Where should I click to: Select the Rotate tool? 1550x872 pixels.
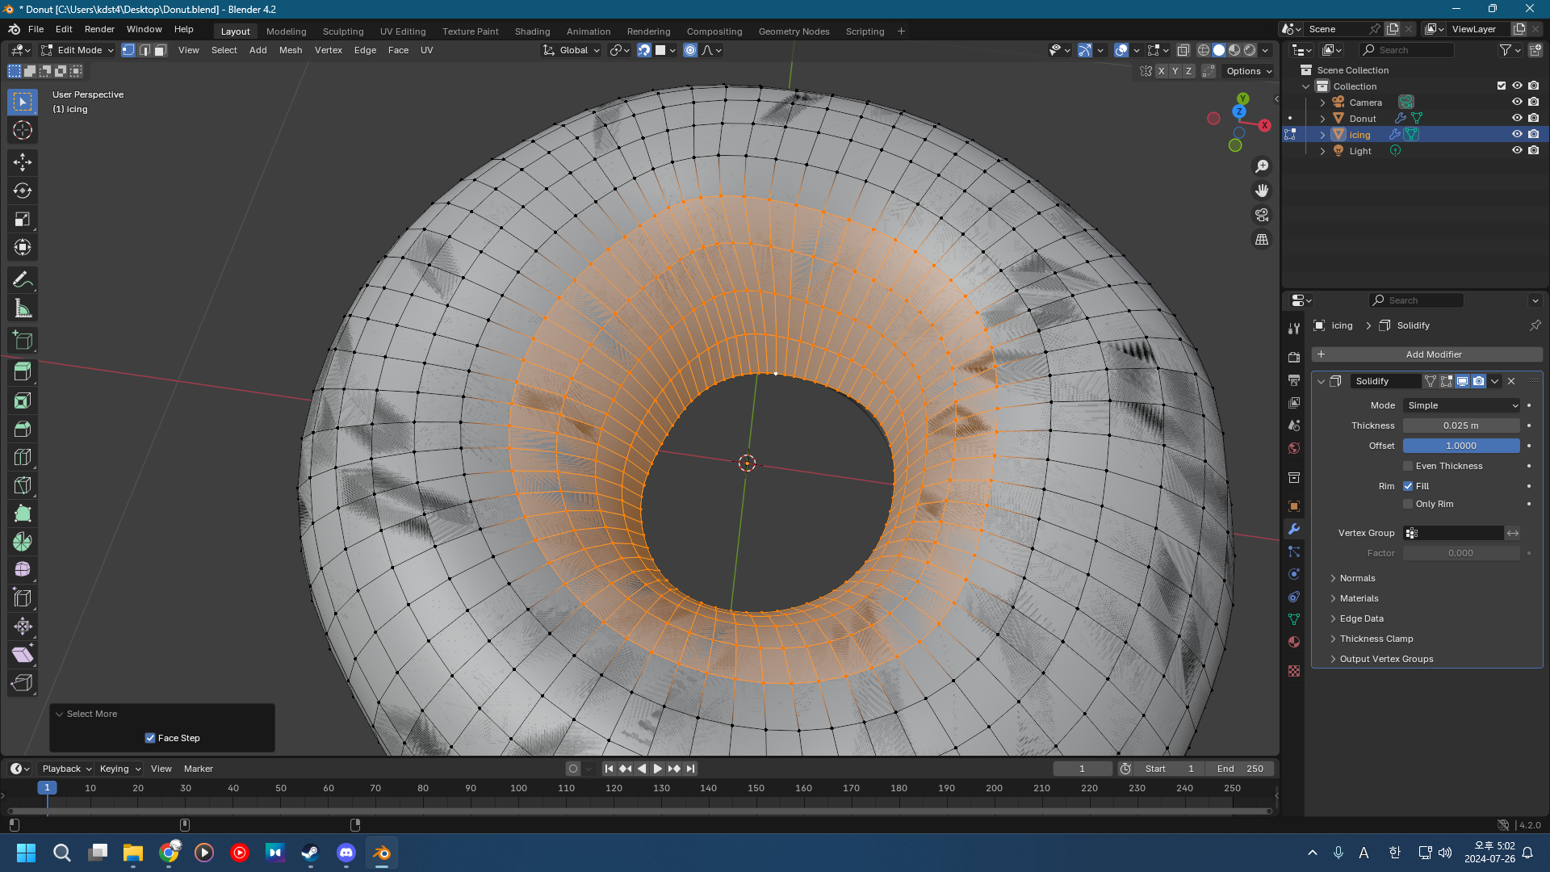[22, 191]
